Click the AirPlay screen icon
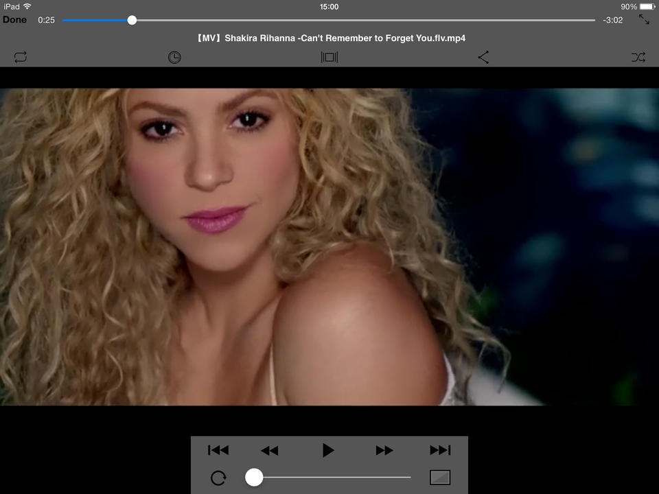The height and width of the screenshot is (494, 659). pos(440,478)
